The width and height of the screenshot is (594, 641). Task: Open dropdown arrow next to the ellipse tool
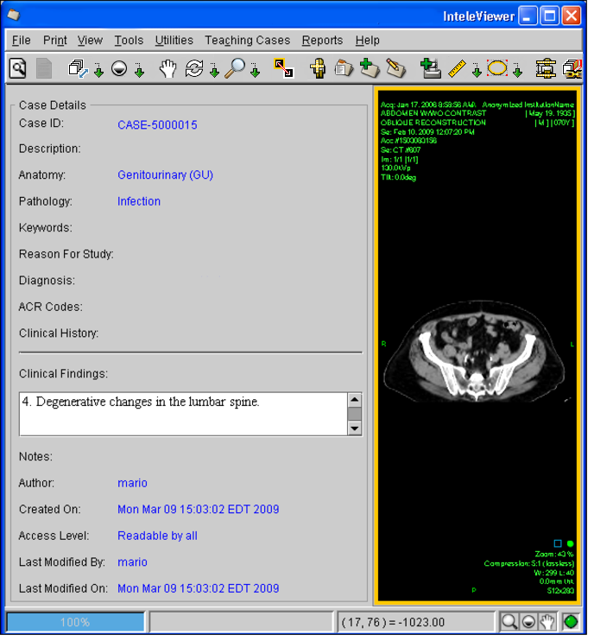pyautogui.click(x=517, y=72)
